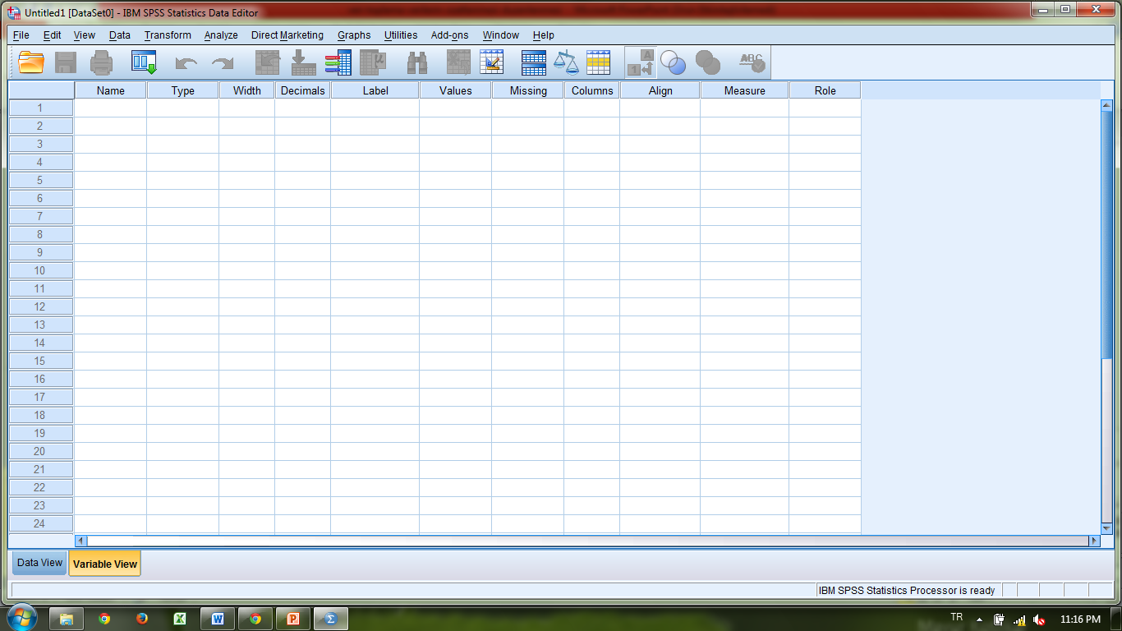This screenshot has width=1122, height=631.
Task: Open the Help menu
Action: (x=544, y=35)
